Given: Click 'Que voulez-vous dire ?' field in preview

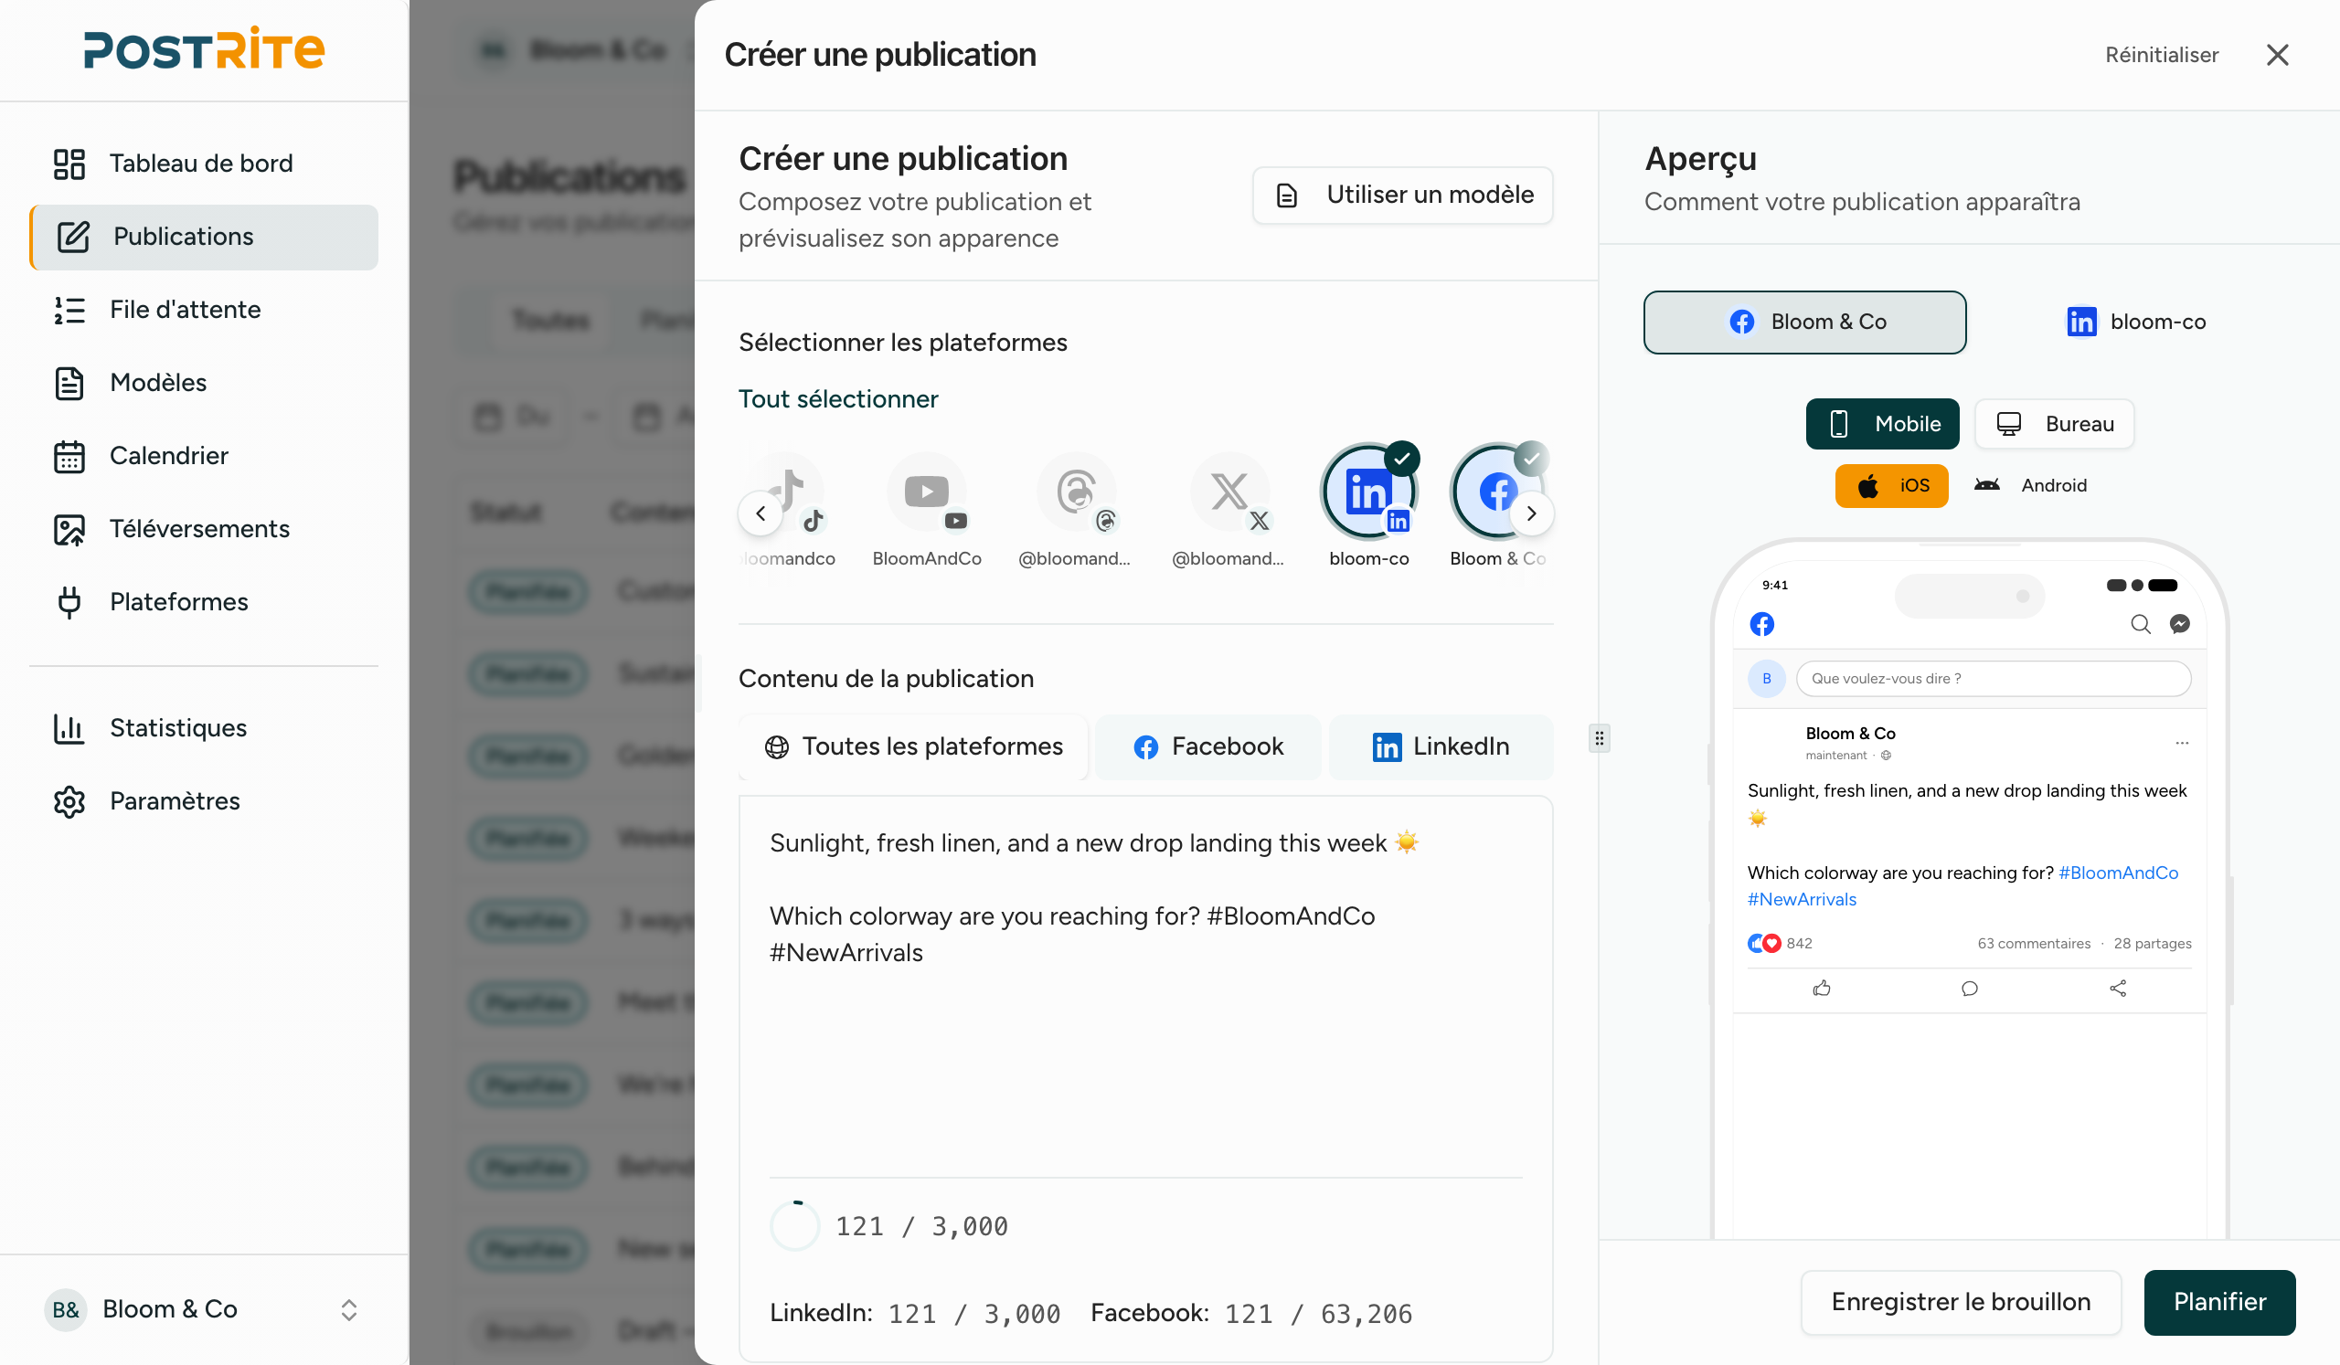Looking at the screenshot, I should [x=1994, y=679].
